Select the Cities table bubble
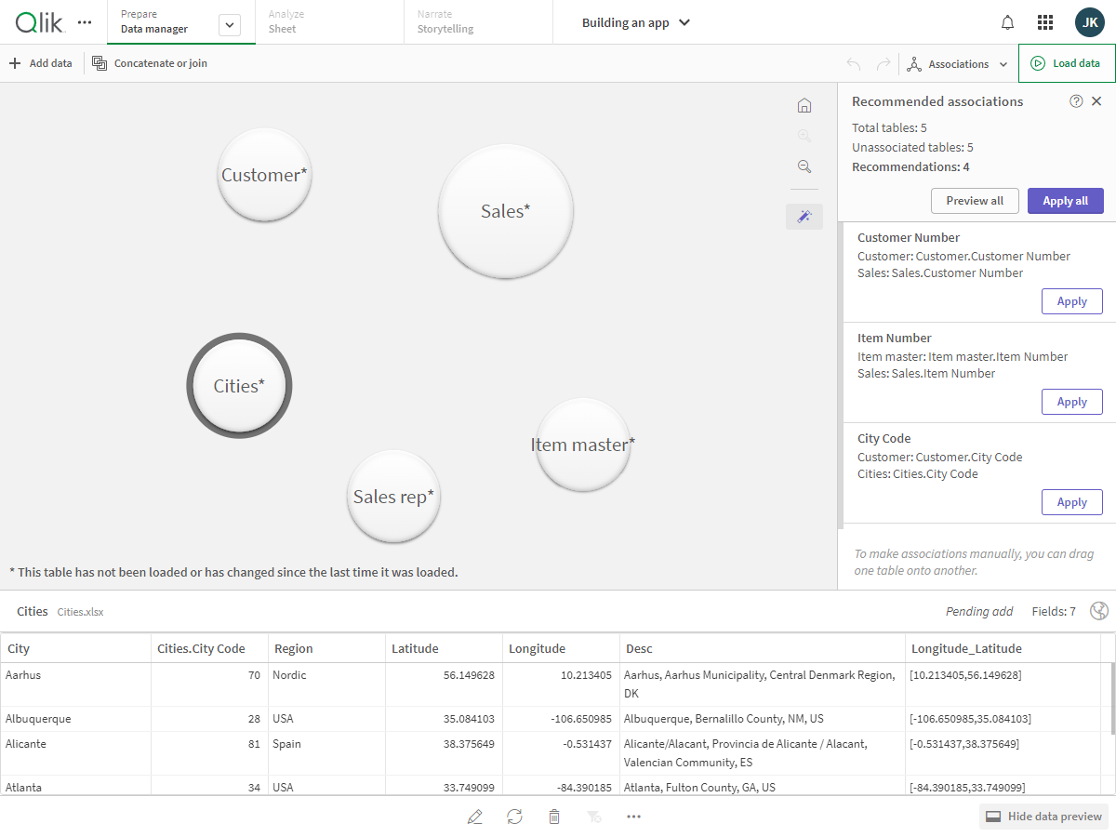1116x837 pixels. (239, 386)
